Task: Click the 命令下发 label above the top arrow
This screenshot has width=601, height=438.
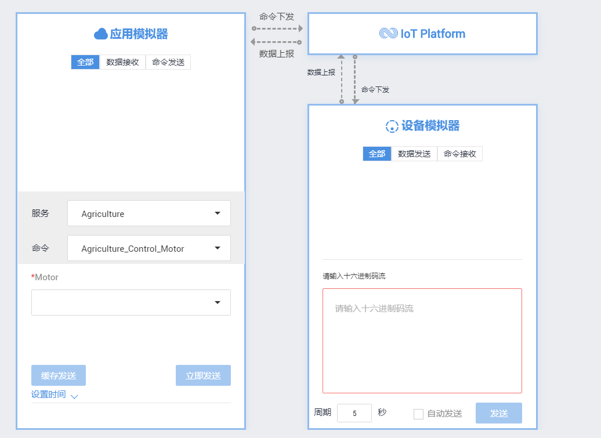Action: [x=277, y=16]
